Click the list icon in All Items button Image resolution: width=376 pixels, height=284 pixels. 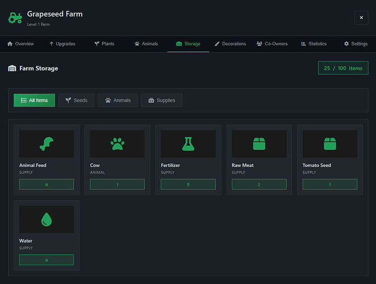(24, 101)
